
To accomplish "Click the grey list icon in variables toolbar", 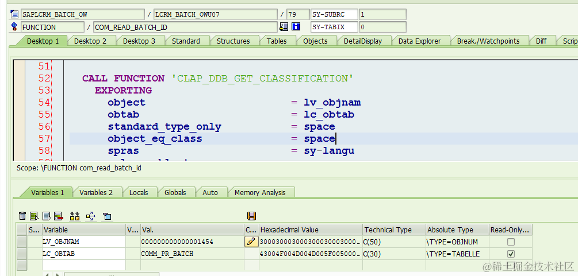I will [x=47, y=216].
